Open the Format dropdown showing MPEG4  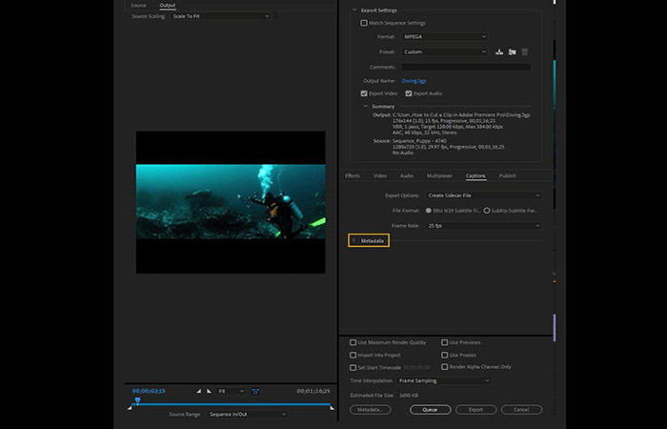[445, 37]
